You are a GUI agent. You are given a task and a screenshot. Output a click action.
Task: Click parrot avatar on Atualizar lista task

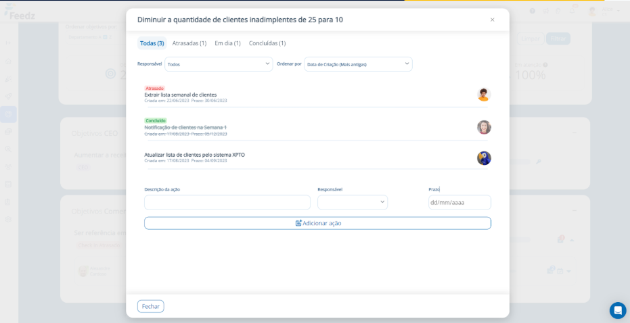pos(484,158)
